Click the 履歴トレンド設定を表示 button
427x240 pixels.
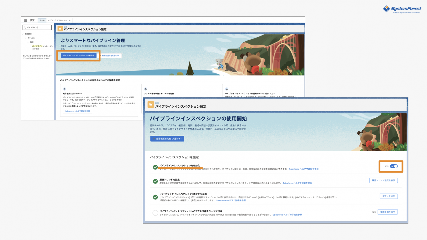click(383, 181)
